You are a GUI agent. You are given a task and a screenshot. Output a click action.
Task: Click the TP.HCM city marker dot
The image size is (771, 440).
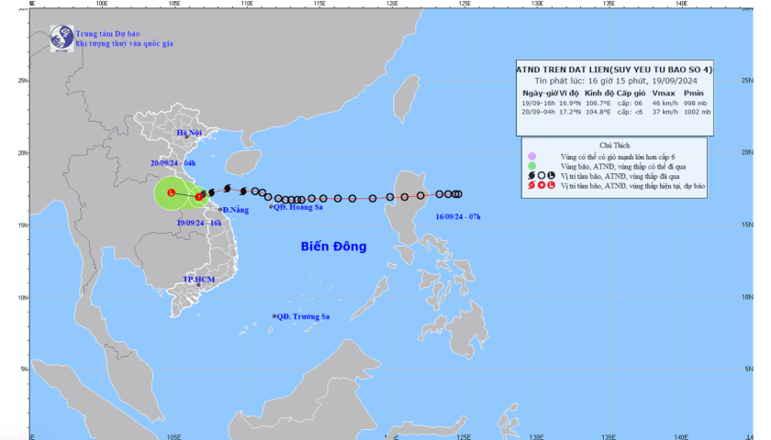[x=199, y=285]
